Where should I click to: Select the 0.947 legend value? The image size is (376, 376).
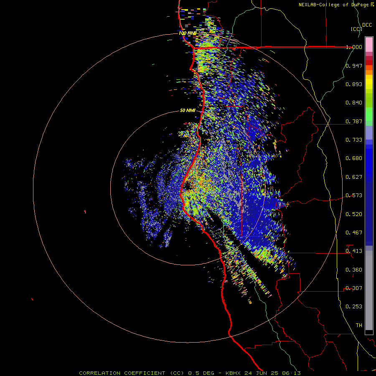(x=354, y=66)
